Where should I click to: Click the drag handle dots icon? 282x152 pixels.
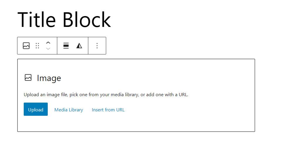pyautogui.click(x=37, y=46)
